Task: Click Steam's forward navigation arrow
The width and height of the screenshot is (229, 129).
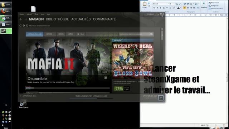Action: pos(26,19)
